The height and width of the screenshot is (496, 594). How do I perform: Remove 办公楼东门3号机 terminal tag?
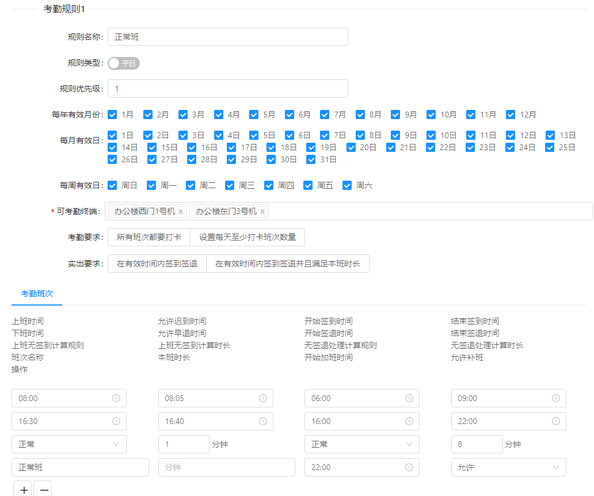click(x=262, y=212)
